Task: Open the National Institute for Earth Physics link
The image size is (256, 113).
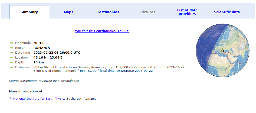Action: point(39,99)
